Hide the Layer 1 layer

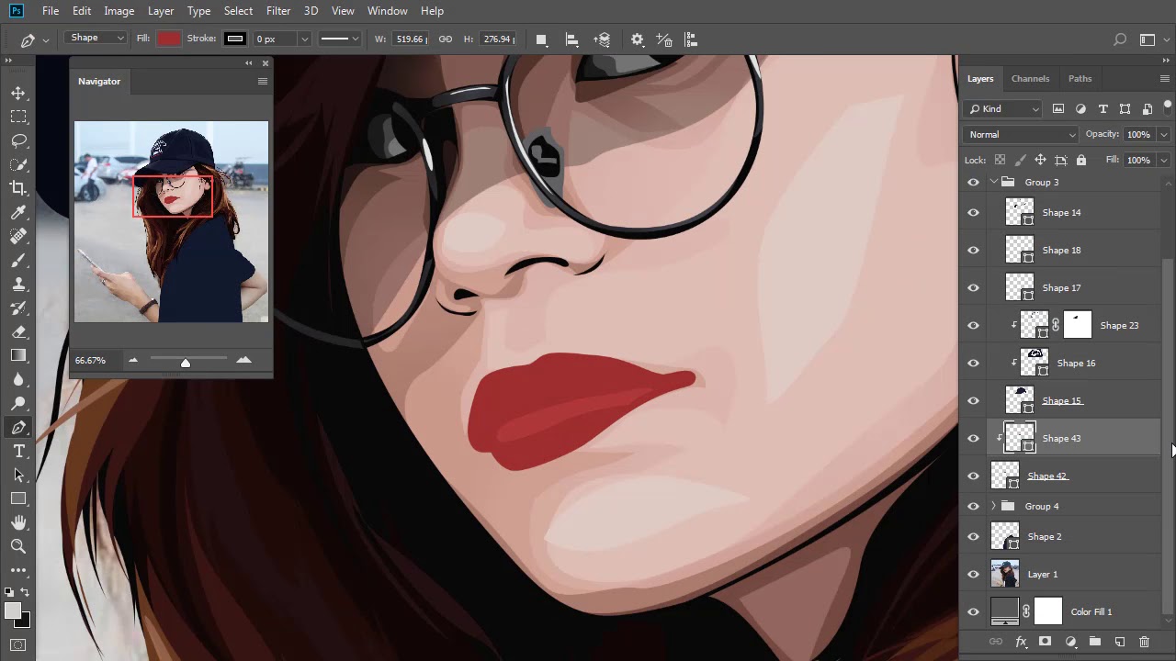973,574
